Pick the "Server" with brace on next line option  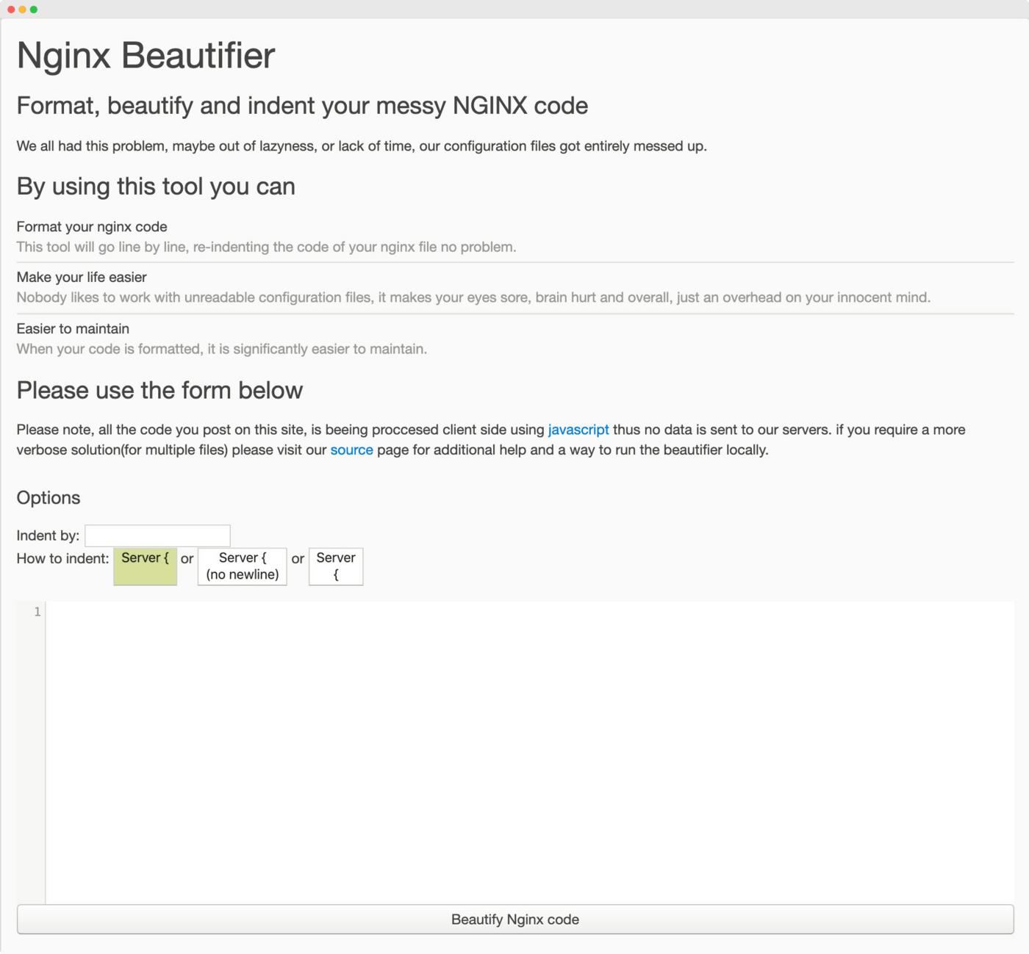(336, 566)
